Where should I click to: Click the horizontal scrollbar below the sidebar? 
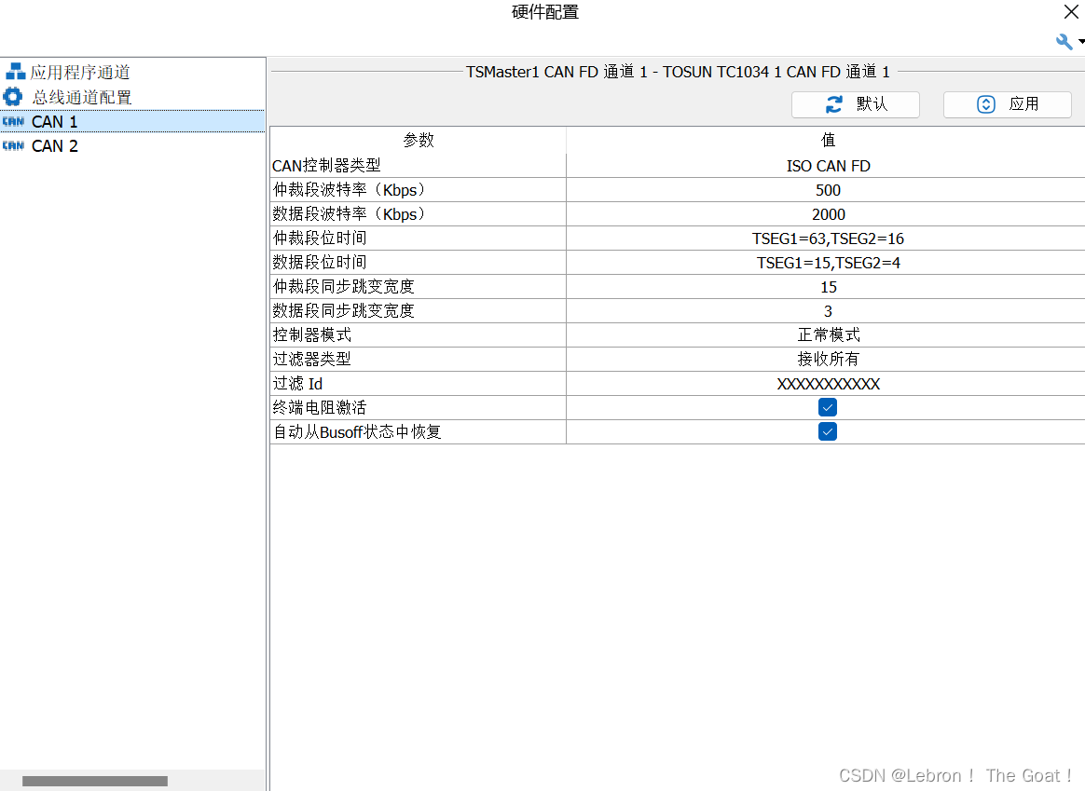[93, 781]
